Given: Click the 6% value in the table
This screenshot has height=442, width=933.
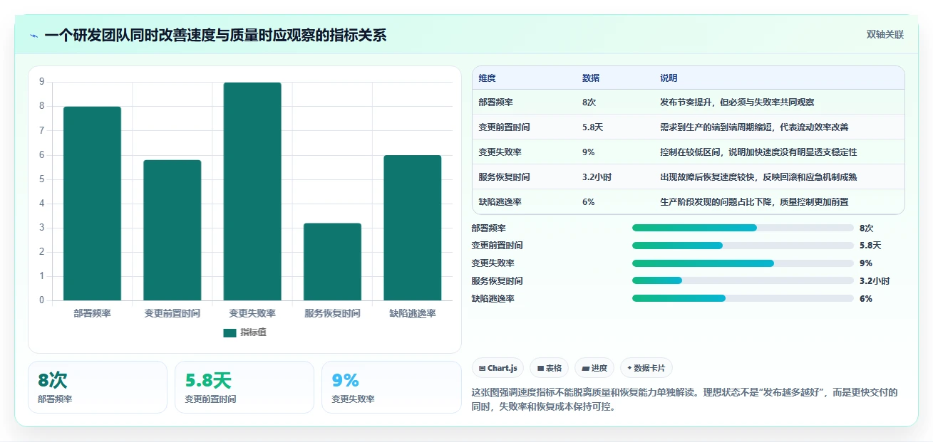Looking at the screenshot, I should 589,201.
